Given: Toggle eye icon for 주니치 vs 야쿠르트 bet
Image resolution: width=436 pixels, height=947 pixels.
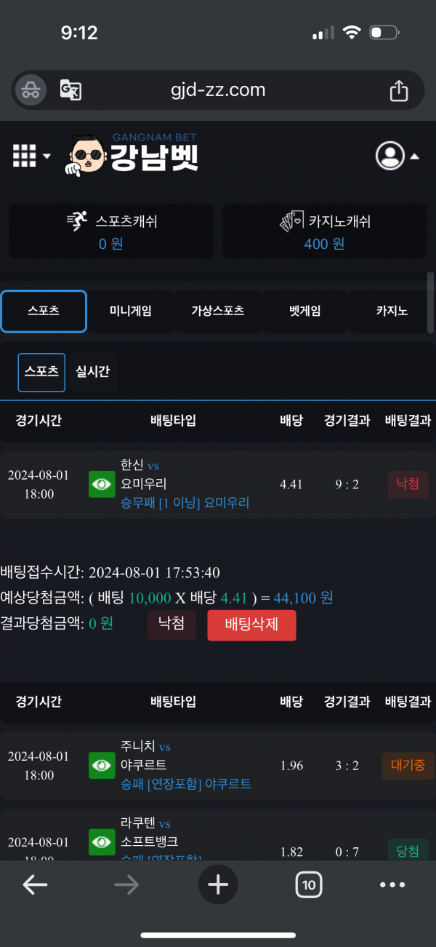Looking at the screenshot, I should [102, 765].
